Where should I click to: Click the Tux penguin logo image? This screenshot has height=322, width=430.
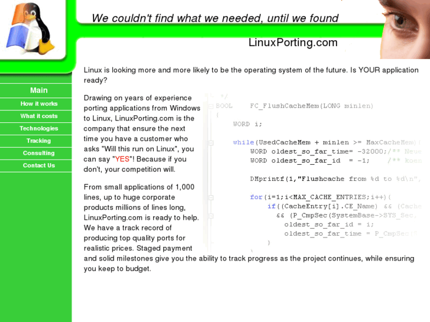click(x=30, y=27)
